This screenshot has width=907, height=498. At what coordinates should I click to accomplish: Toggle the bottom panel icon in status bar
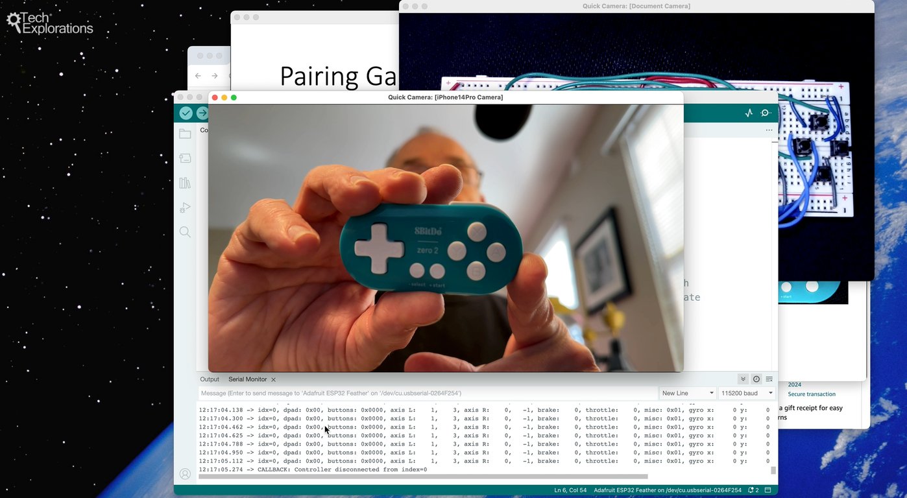[768, 490]
